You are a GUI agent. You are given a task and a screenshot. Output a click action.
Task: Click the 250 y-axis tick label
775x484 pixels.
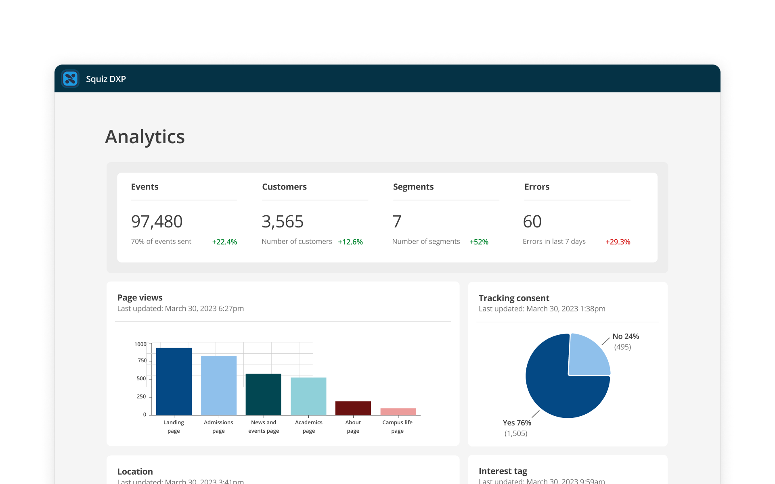coord(141,396)
